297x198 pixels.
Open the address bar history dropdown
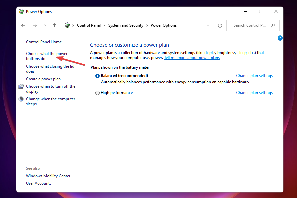[208, 26]
